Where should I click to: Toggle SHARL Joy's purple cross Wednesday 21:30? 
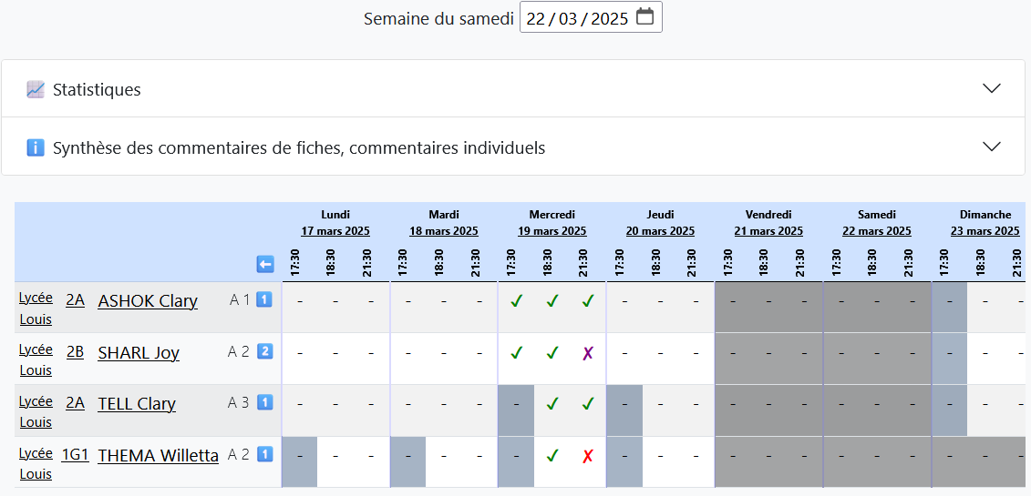pyautogui.click(x=588, y=353)
